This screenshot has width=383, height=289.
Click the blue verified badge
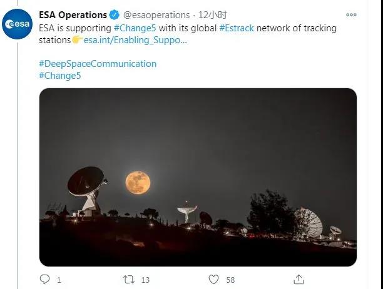[113, 14]
